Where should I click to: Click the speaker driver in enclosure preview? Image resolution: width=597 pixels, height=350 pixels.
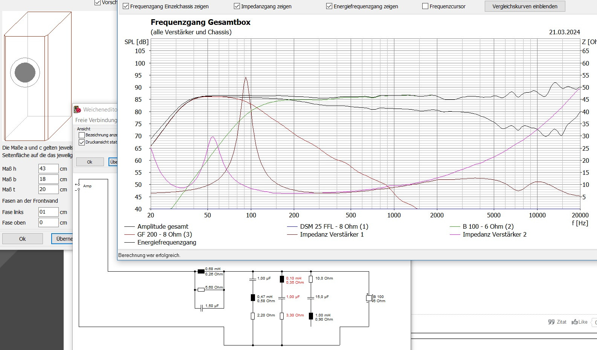coord(25,72)
